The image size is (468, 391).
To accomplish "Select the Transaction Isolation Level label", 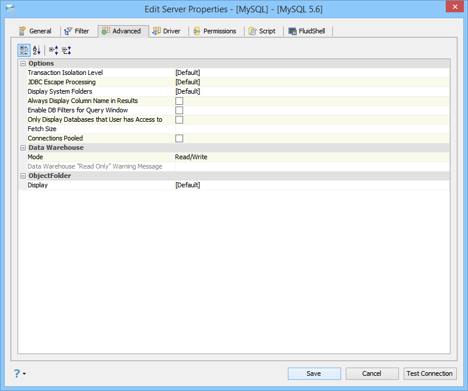I will 65,73.
